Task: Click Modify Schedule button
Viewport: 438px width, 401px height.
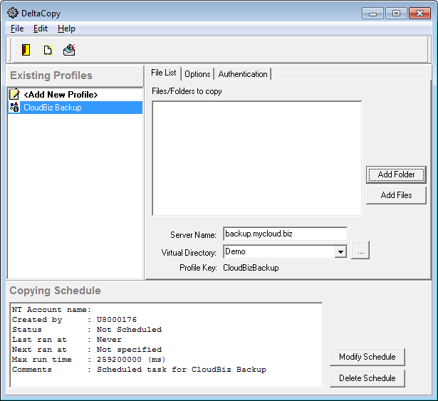Action: point(367,357)
